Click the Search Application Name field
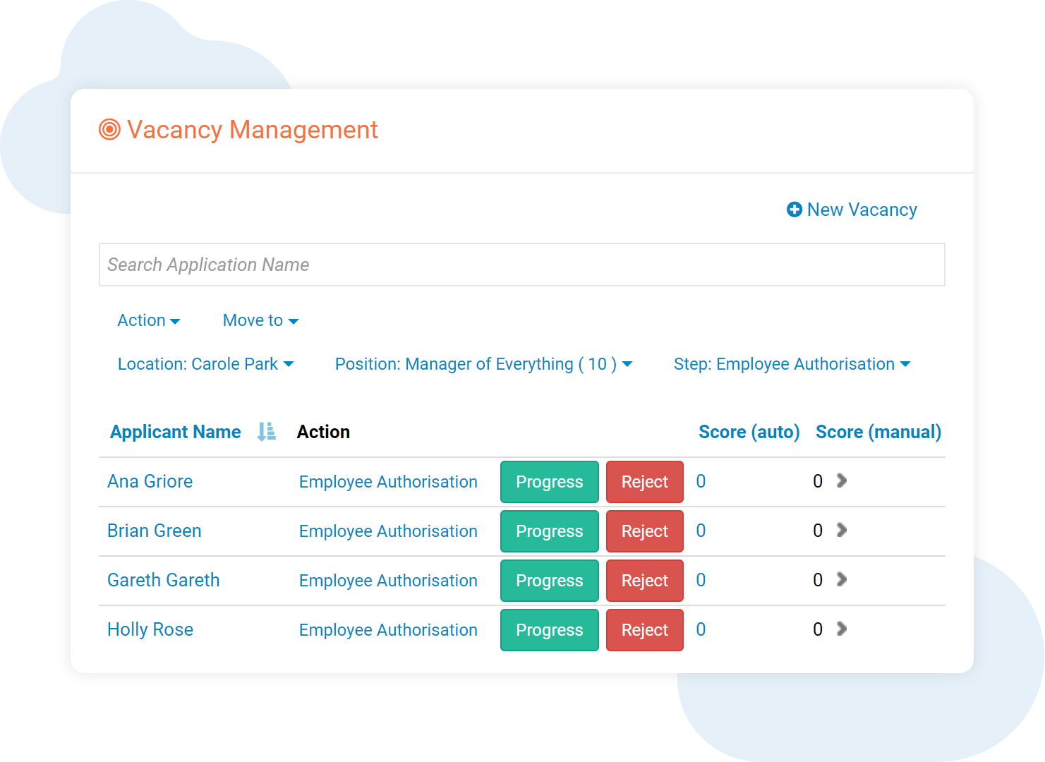 [522, 265]
